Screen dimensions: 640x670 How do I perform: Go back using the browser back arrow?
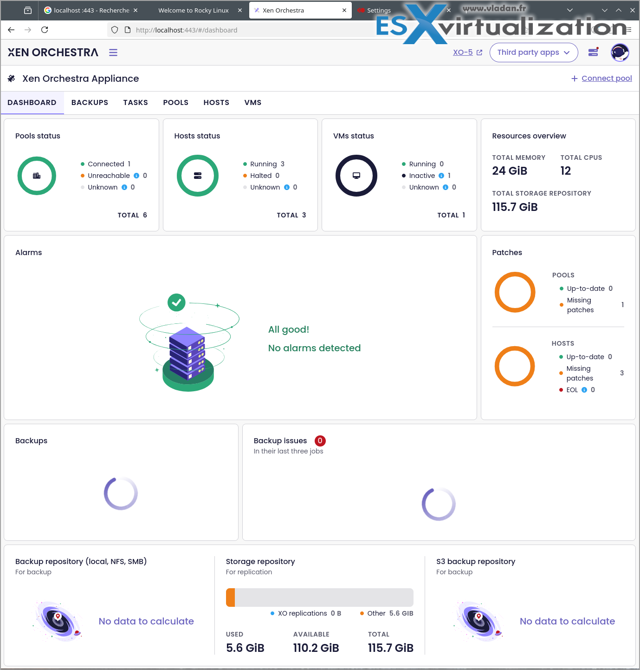click(x=11, y=30)
